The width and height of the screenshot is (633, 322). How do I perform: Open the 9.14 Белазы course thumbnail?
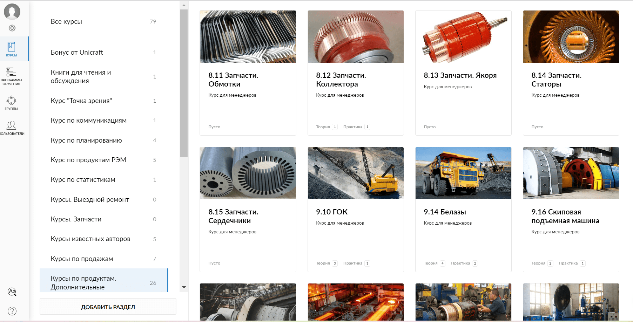(x=463, y=173)
